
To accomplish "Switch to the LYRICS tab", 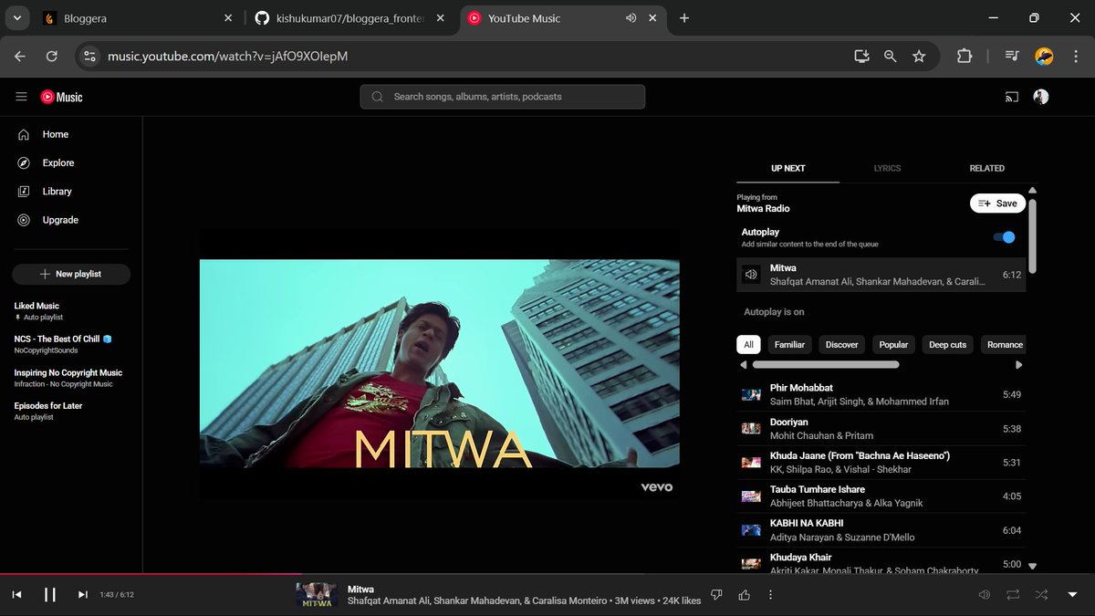I will [887, 168].
